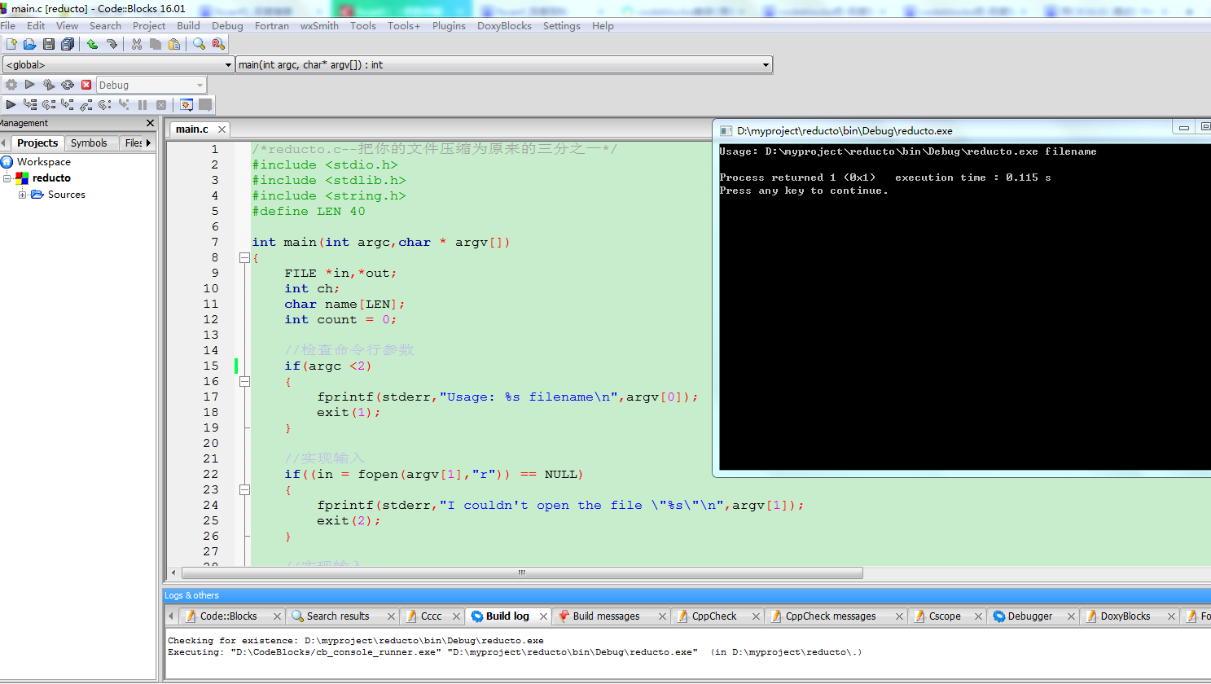Open Find with the magnifier icon
This screenshot has height=684, width=1211.
(199, 44)
